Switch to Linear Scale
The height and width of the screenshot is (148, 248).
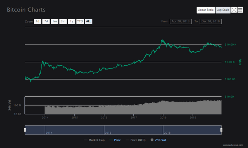[x=206, y=10]
